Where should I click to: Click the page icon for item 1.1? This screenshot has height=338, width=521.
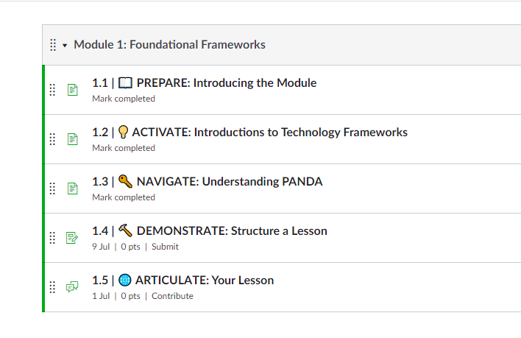pyautogui.click(x=72, y=90)
